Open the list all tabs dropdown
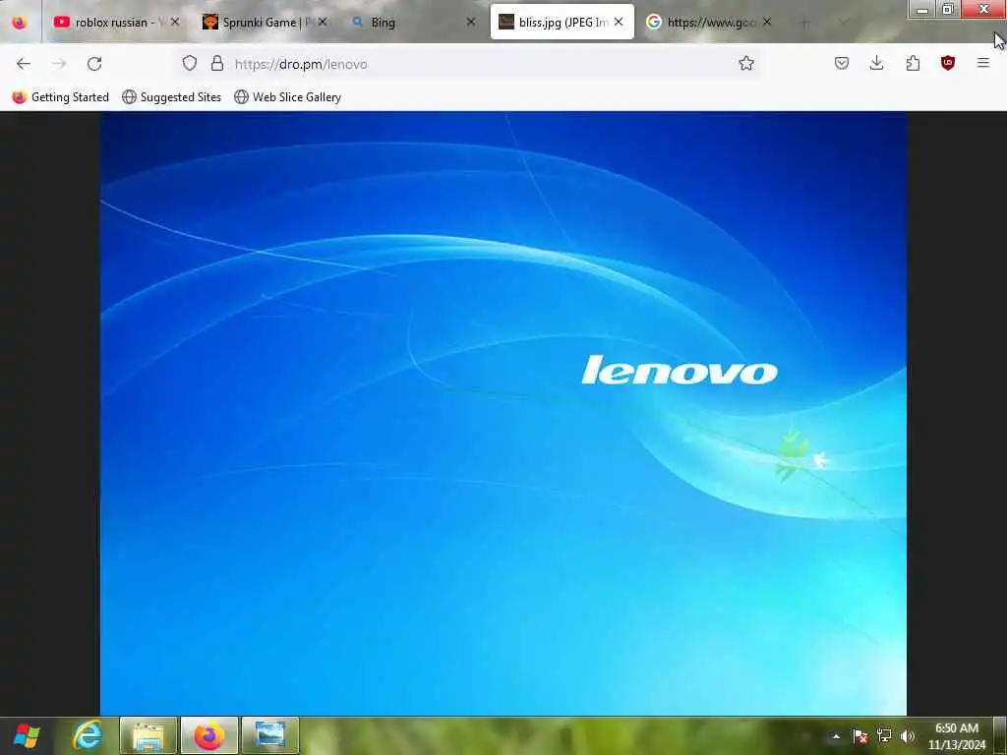 click(844, 23)
